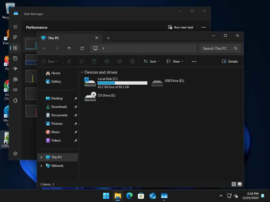Open Gallery in navigation pane

tap(57, 82)
